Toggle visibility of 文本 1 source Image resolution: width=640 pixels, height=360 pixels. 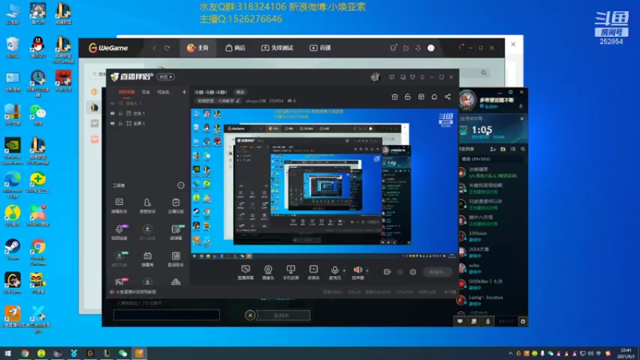coord(113,114)
